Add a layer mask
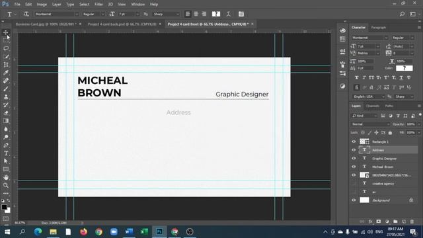This screenshot has width=423, height=238. (379, 221)
